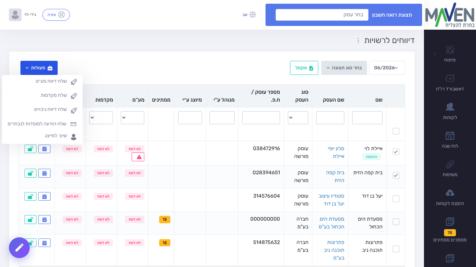This screenshot has width=476, height=267.
Task: Open the דאשבורד רו"ח sidebar icon
Action: 450,78
